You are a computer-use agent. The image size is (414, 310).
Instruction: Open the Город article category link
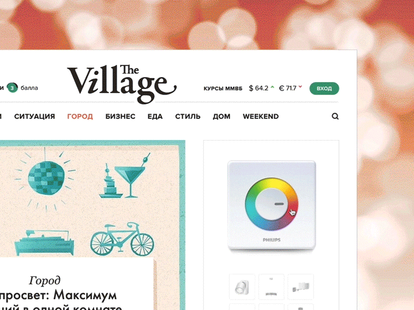pyautogui.click(x=45, y=281)
